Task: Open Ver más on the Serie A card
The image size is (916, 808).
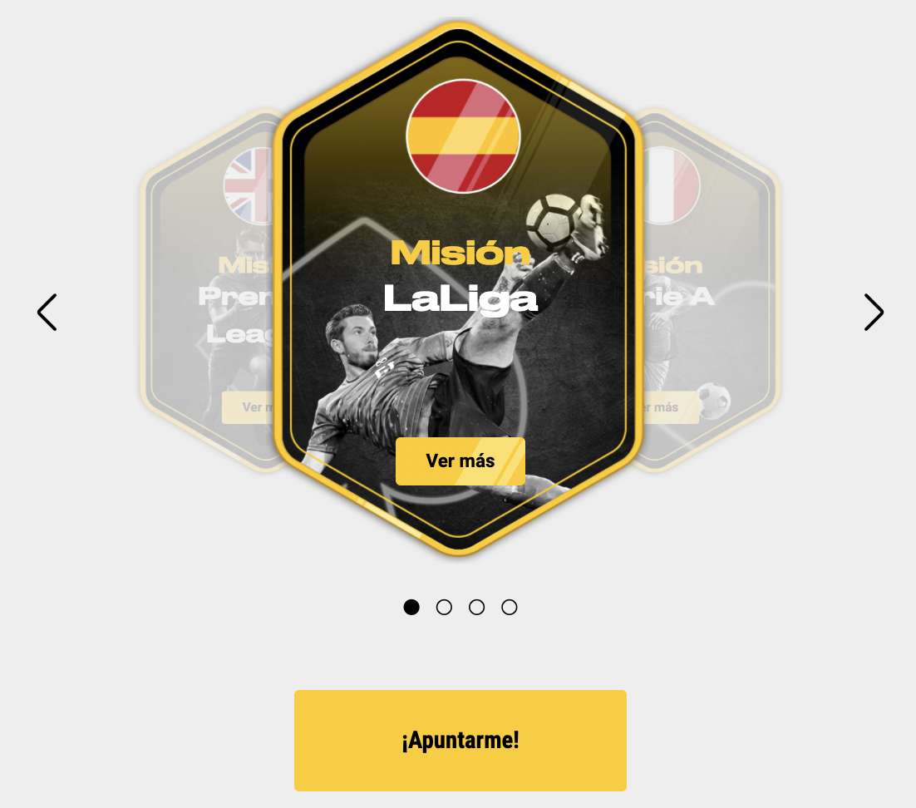Action: 671,407
